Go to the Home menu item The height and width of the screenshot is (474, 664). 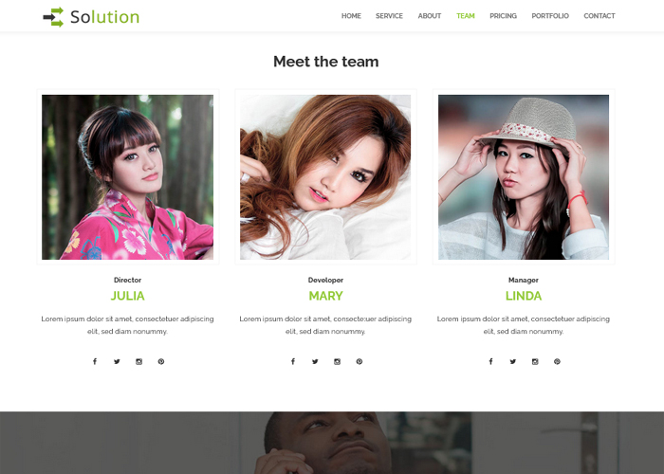(351, 16)
